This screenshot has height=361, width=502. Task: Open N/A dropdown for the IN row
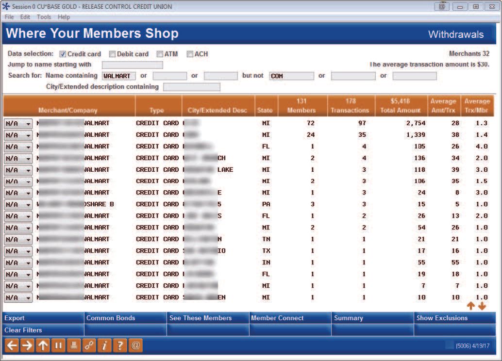18,263
